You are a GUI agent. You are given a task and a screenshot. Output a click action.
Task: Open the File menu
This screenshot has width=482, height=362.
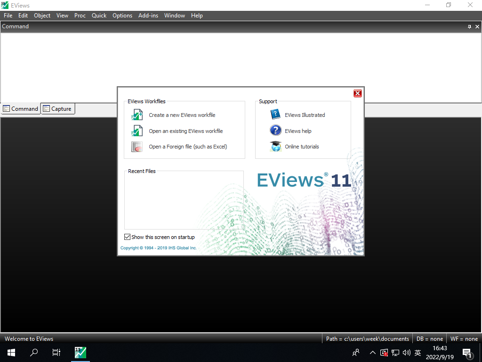click(8, 16)
